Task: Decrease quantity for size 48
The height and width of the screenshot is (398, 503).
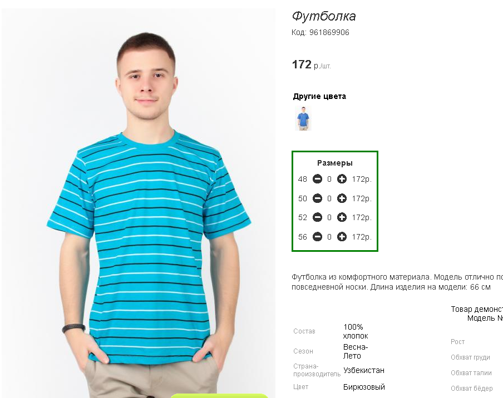Action: coord(317,179)
